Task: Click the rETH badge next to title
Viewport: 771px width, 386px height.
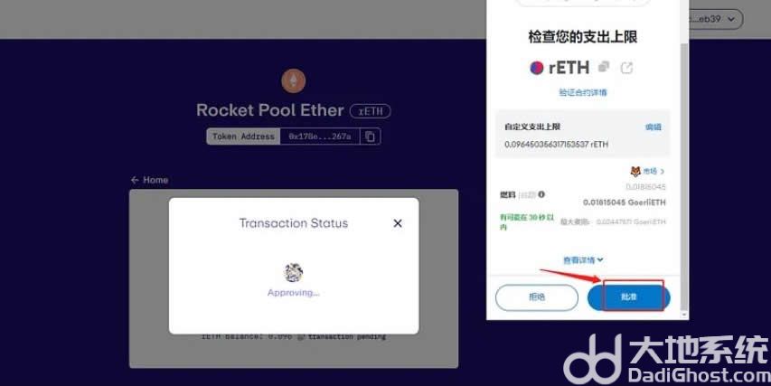Action: 371,111
